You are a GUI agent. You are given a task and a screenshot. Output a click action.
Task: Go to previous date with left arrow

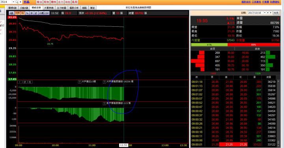[x=268, y=13]
